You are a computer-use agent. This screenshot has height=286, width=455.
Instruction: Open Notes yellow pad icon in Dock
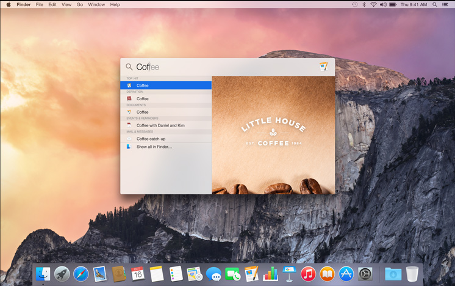click(x=157, y=274)
